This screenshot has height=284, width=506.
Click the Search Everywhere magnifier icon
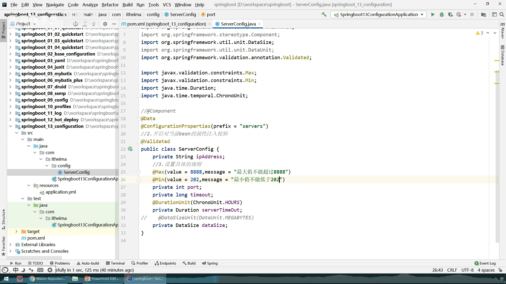click(502, 14)
